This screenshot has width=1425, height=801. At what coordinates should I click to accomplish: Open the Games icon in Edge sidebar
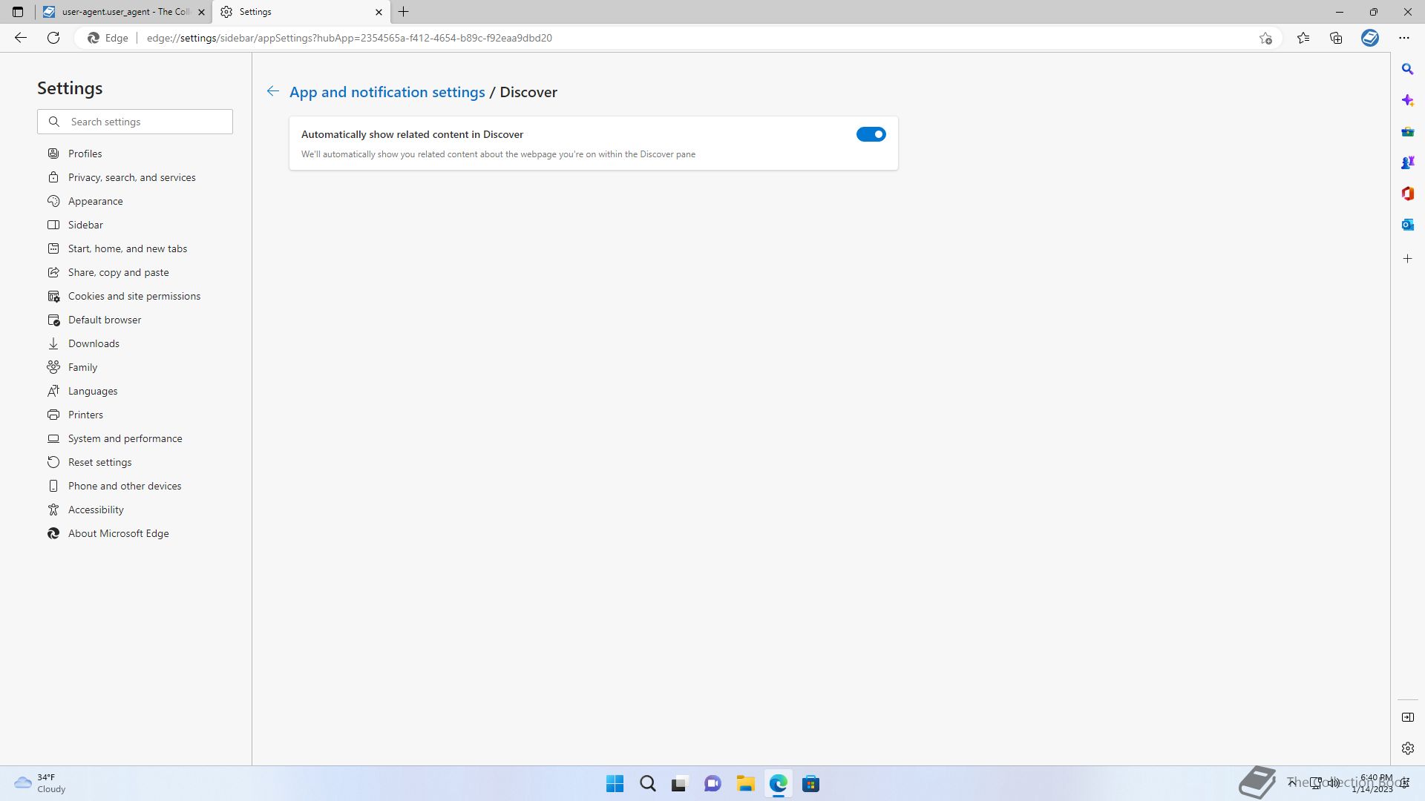tap(1407, 162)
